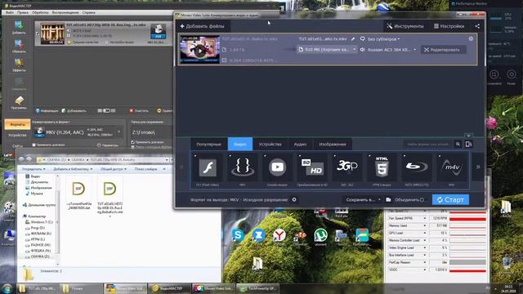Click the Форматы button in ВидеоМАСТЕР

(17, 124)
